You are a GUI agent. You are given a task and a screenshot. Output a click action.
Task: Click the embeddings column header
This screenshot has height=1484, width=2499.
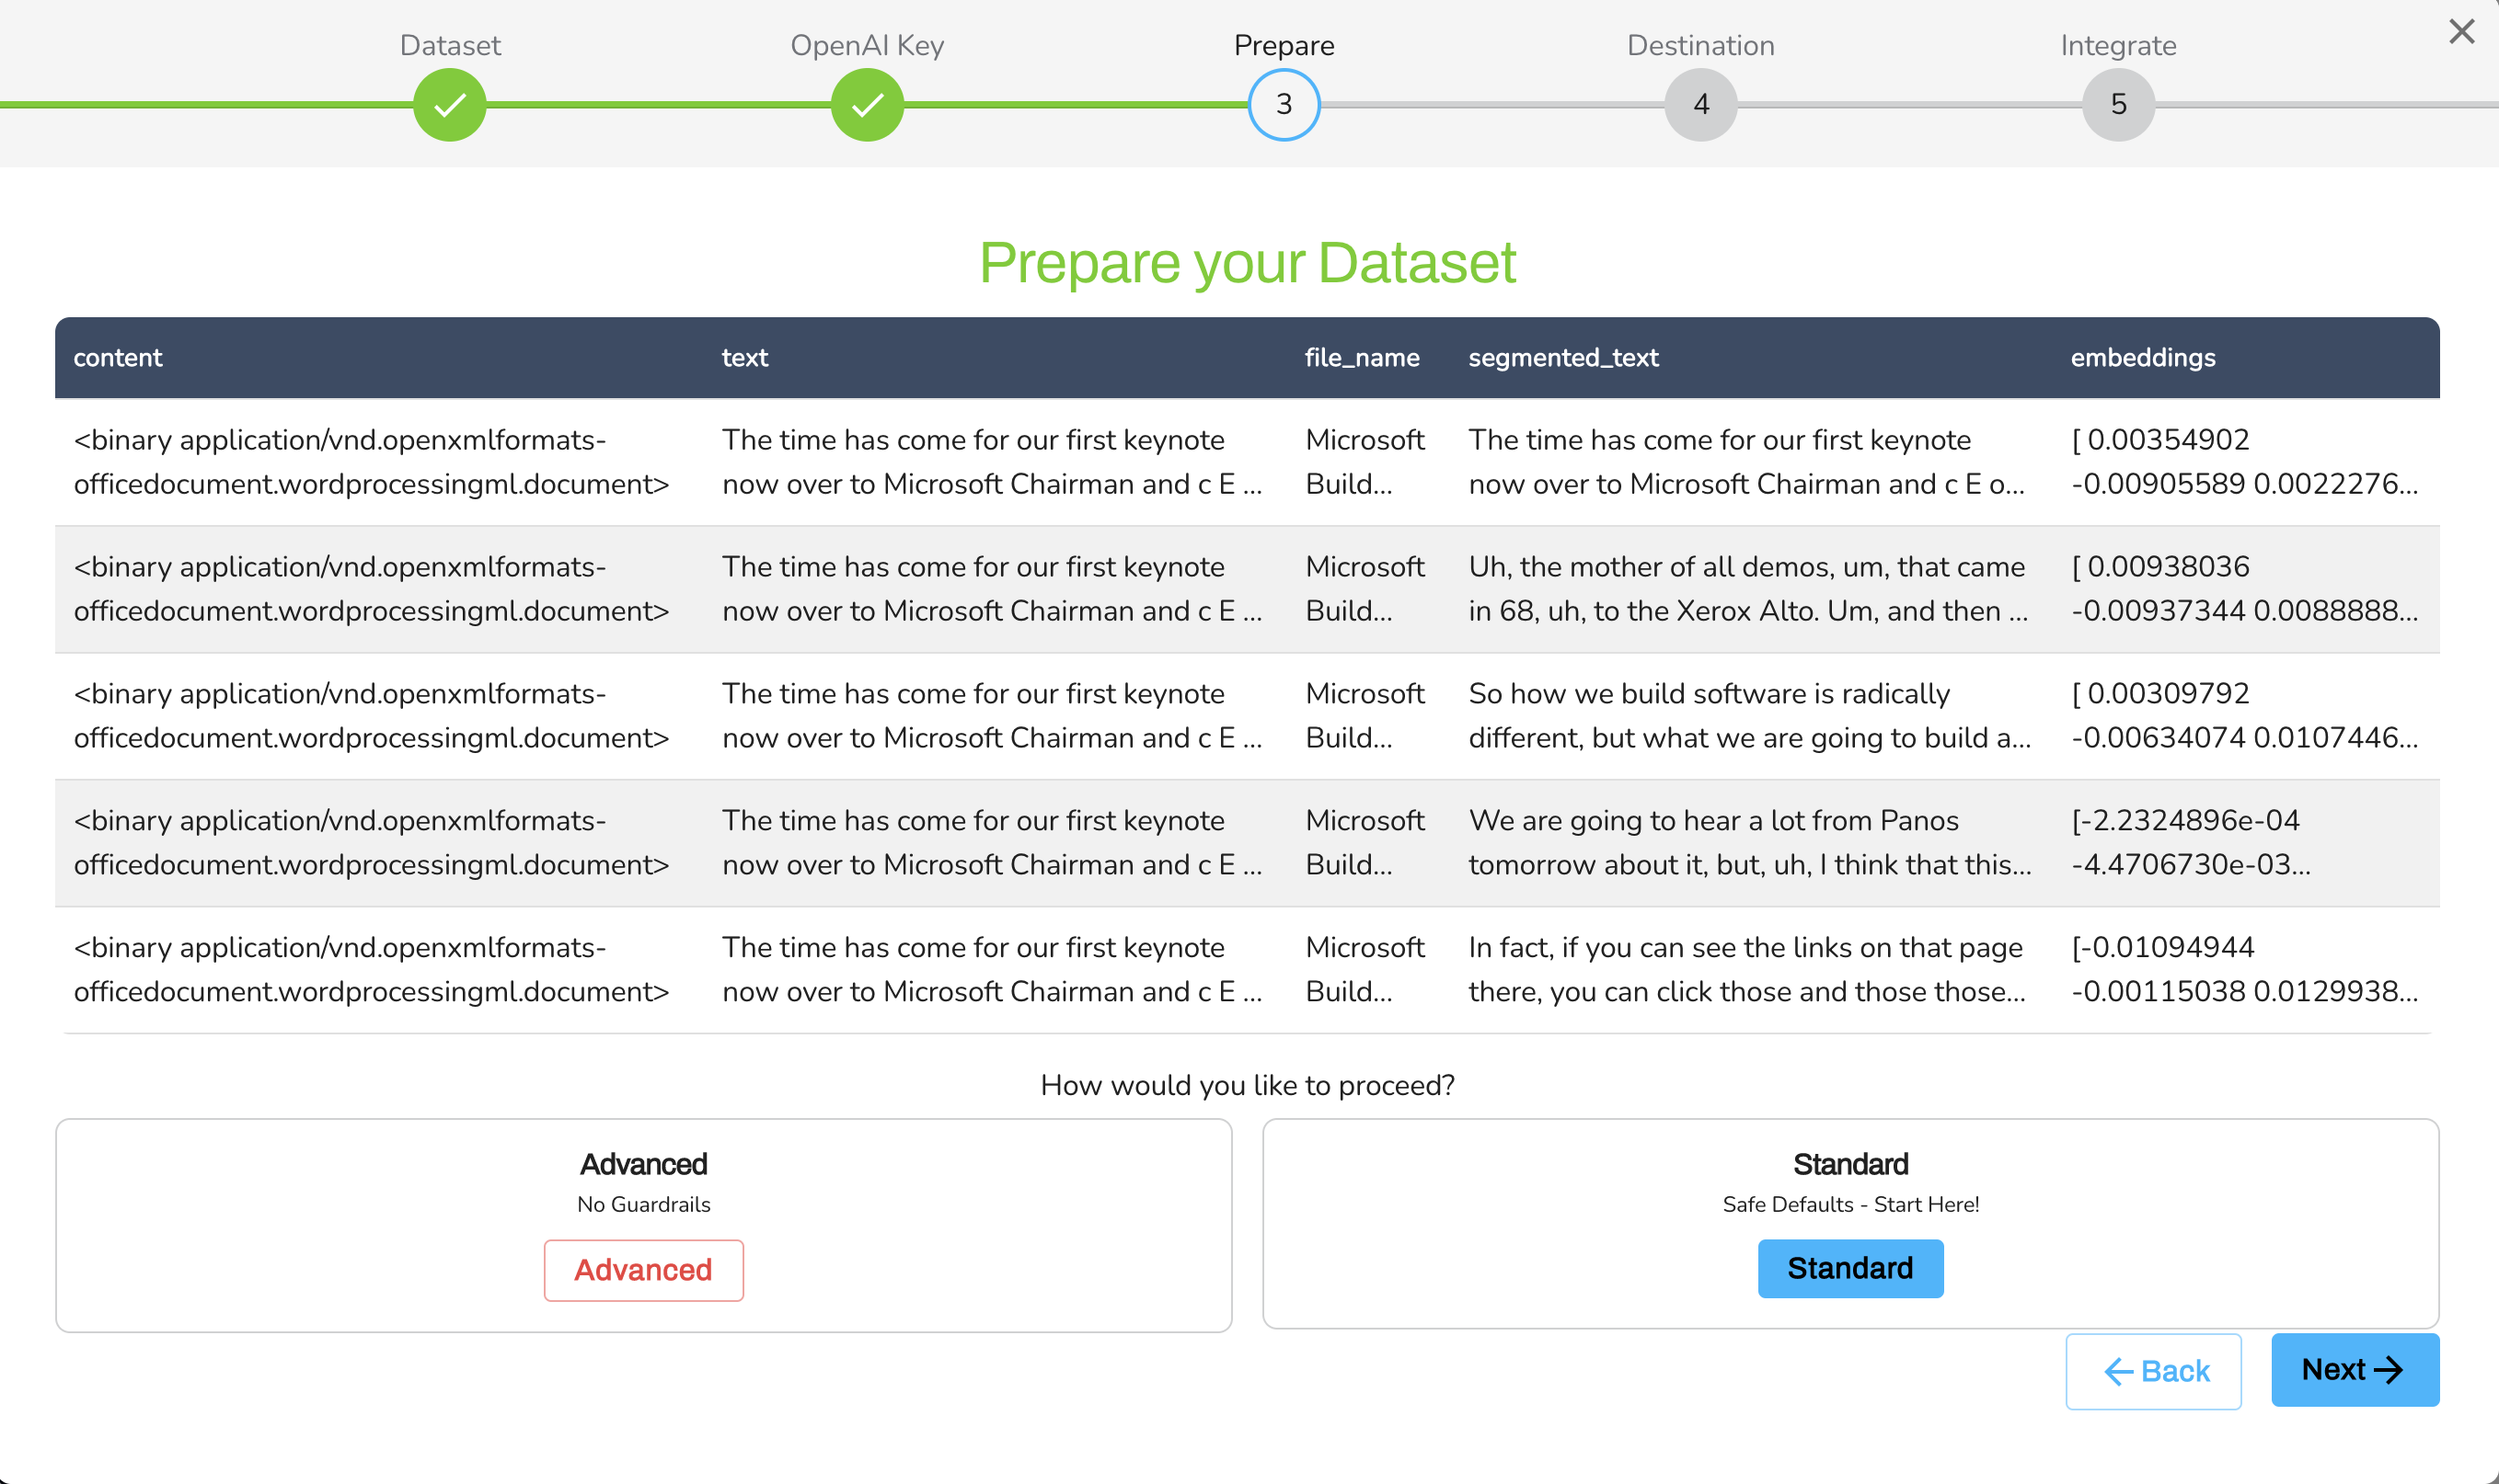[2142, 357]
